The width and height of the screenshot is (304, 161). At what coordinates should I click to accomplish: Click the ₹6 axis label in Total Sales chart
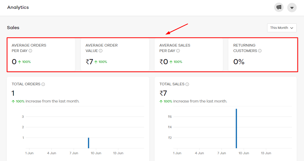click(x=170, y=117)
